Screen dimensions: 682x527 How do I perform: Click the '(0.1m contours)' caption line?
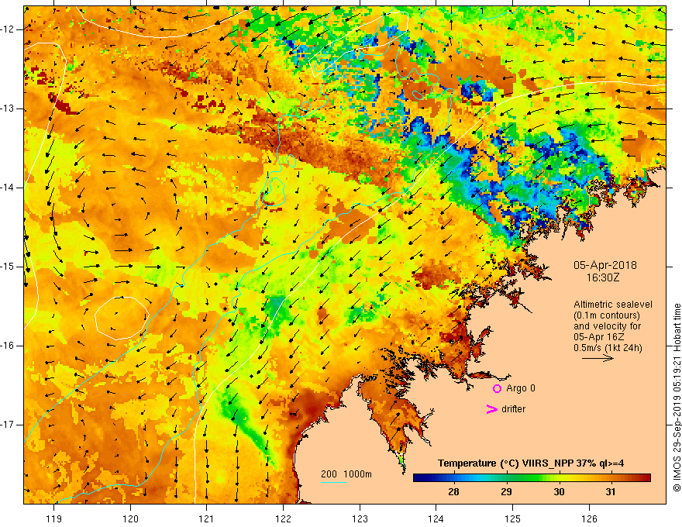tap(607, 315)
